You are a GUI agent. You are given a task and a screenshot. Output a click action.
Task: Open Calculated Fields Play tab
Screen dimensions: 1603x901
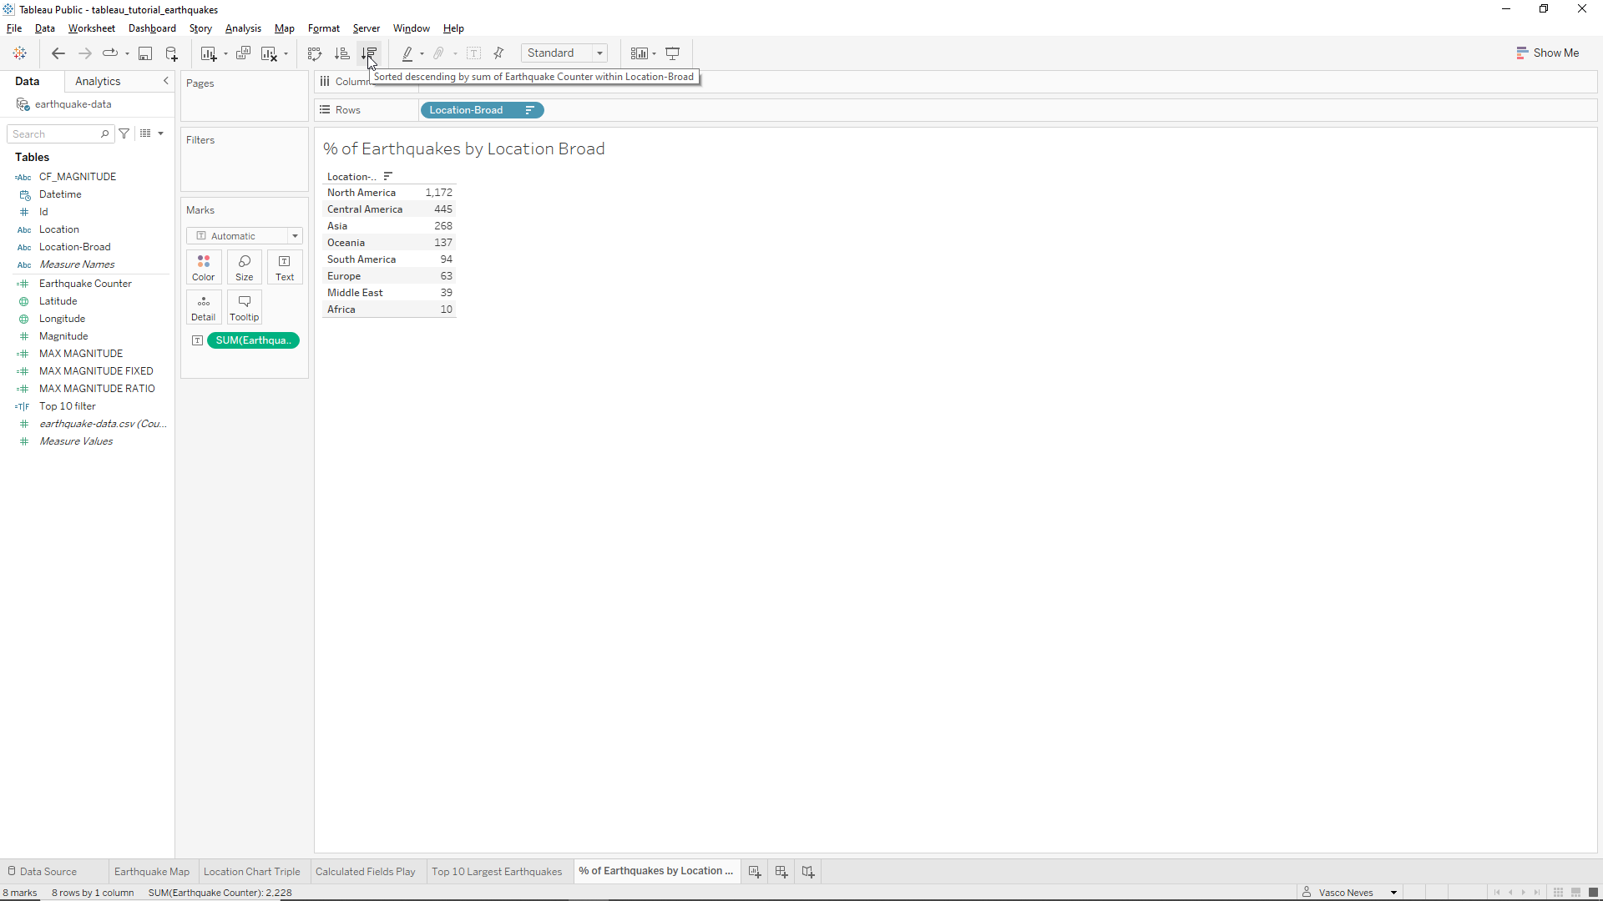pyautogui.click(x=365, y=872)
